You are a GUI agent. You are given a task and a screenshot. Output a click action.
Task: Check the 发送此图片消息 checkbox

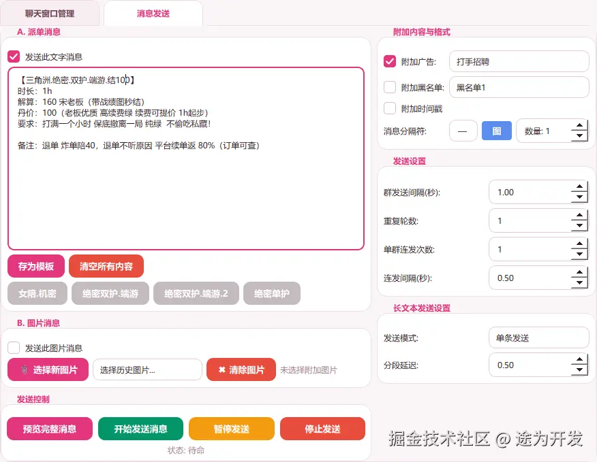(14, 348)
